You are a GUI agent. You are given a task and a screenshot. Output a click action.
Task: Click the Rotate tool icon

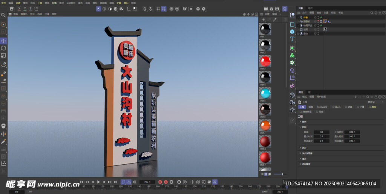tap(3, 48)
